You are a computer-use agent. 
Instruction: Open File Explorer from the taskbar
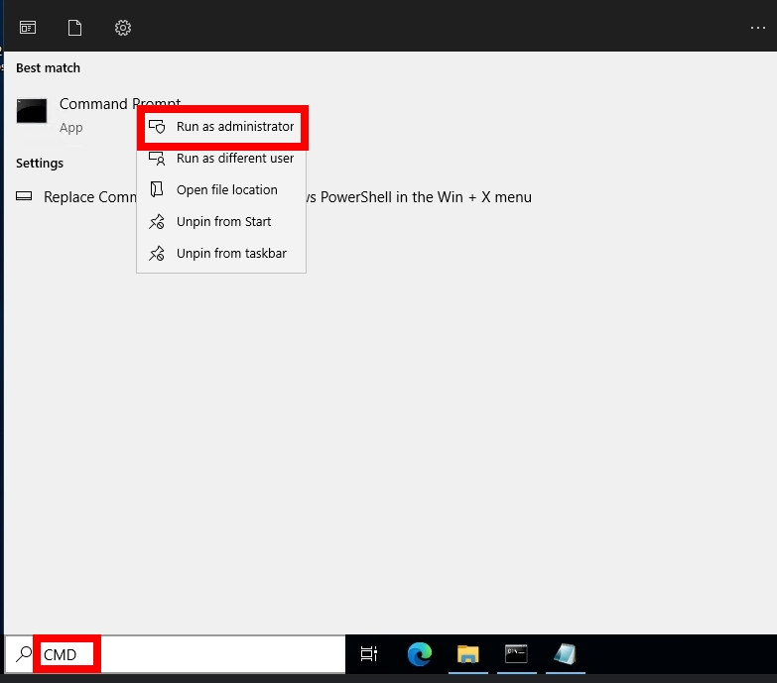tap(467, 654)
